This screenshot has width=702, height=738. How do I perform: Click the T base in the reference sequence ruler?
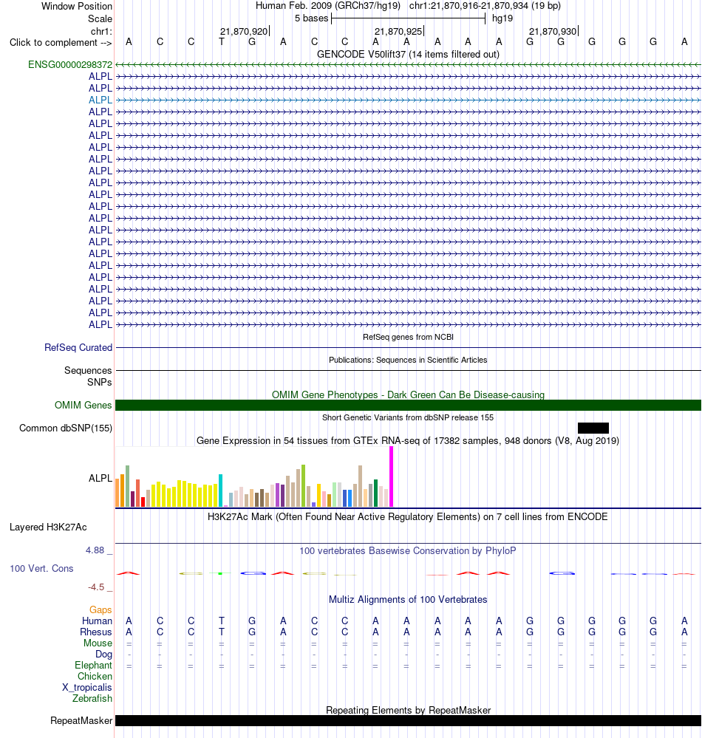pos(221,42)
